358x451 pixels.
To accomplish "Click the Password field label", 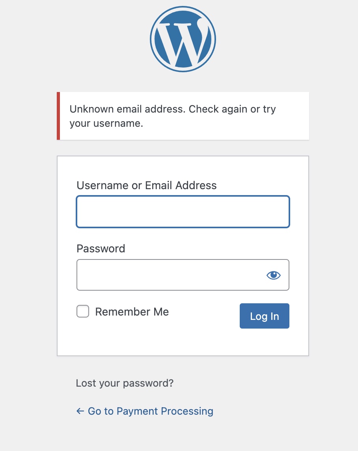I will [101, 248].
